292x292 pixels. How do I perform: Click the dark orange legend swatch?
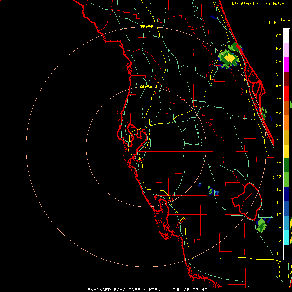[x=286, y=108]
